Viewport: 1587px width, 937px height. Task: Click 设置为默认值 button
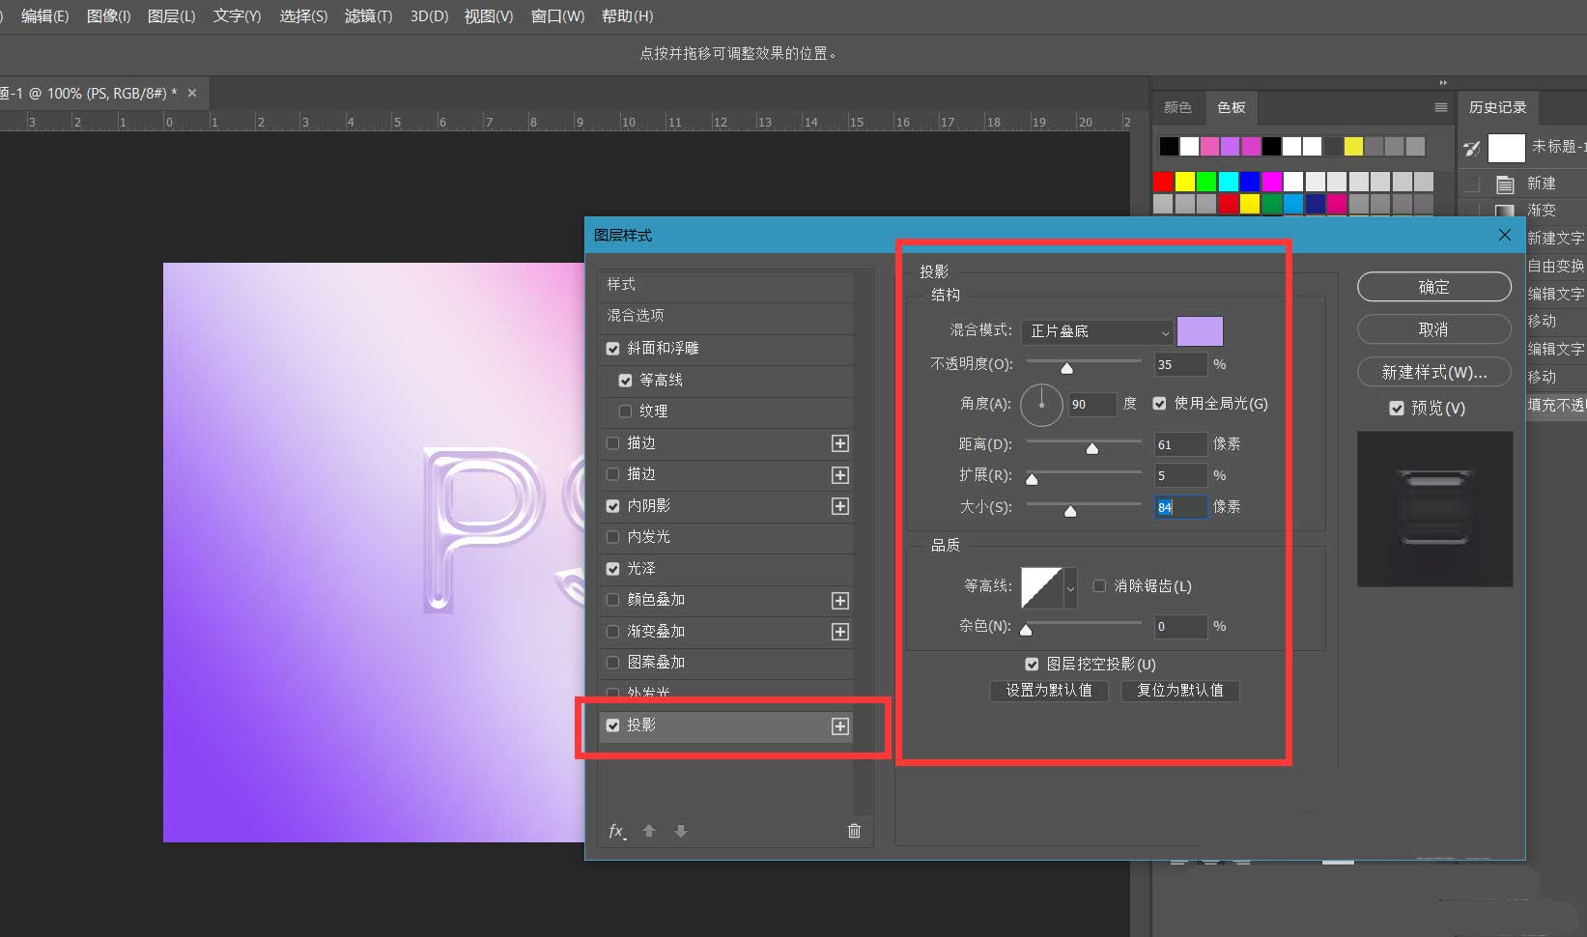1049,690
